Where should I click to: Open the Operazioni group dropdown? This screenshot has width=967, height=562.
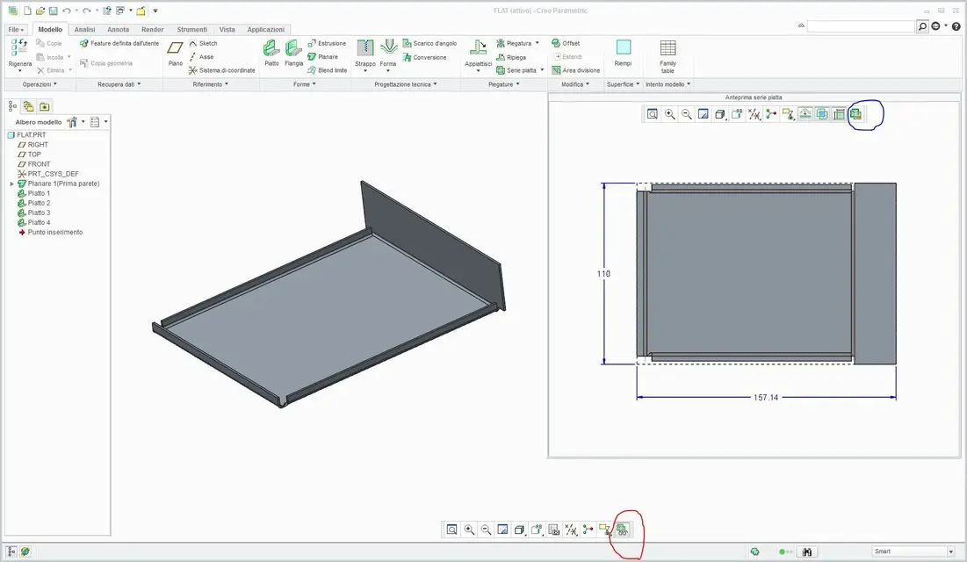40,84
